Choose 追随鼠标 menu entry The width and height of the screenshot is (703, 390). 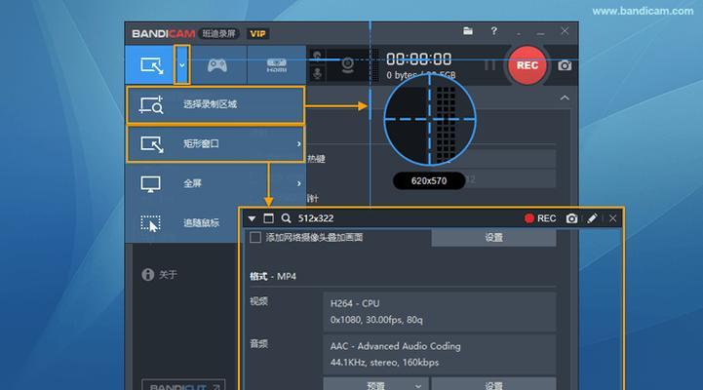click(x=182, y=223)
